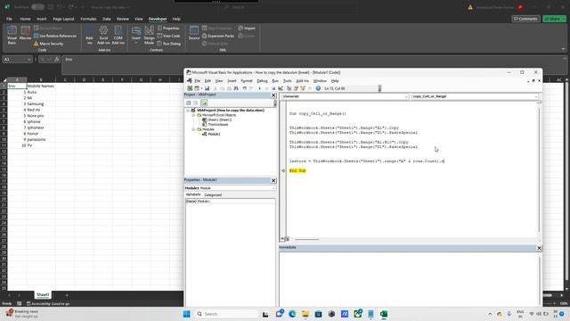The width and height of the screenshot is (570, 321).
Task: Open the Name Box dropdown arrow
Action: point(28,60)
